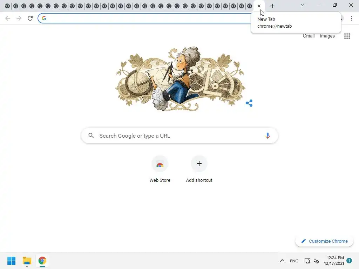
Task: Click the Add shortcut plus tile
Action: tap(199, 169)
